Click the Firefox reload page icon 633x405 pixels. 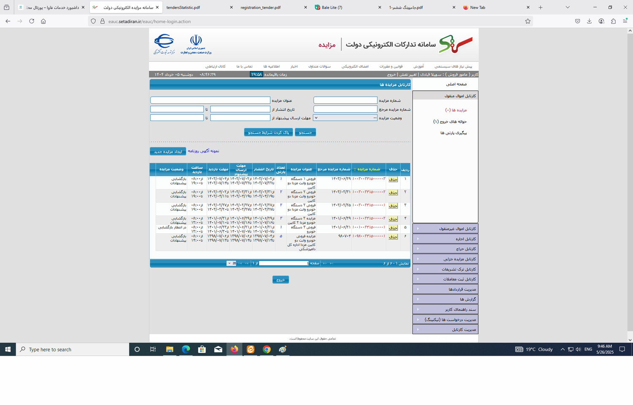tap(32, 21)
